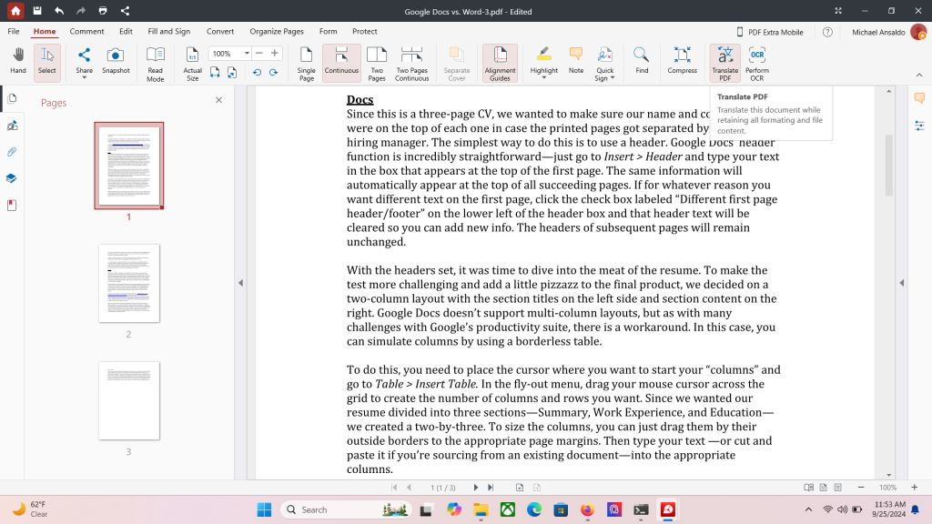The image size is (932, 524).
Task: Select page 2 thumbnail
Action: point(129,284)
